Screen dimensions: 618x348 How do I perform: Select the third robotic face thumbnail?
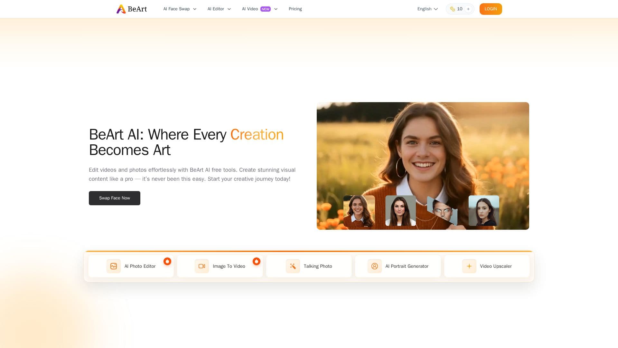pos(442,211)
